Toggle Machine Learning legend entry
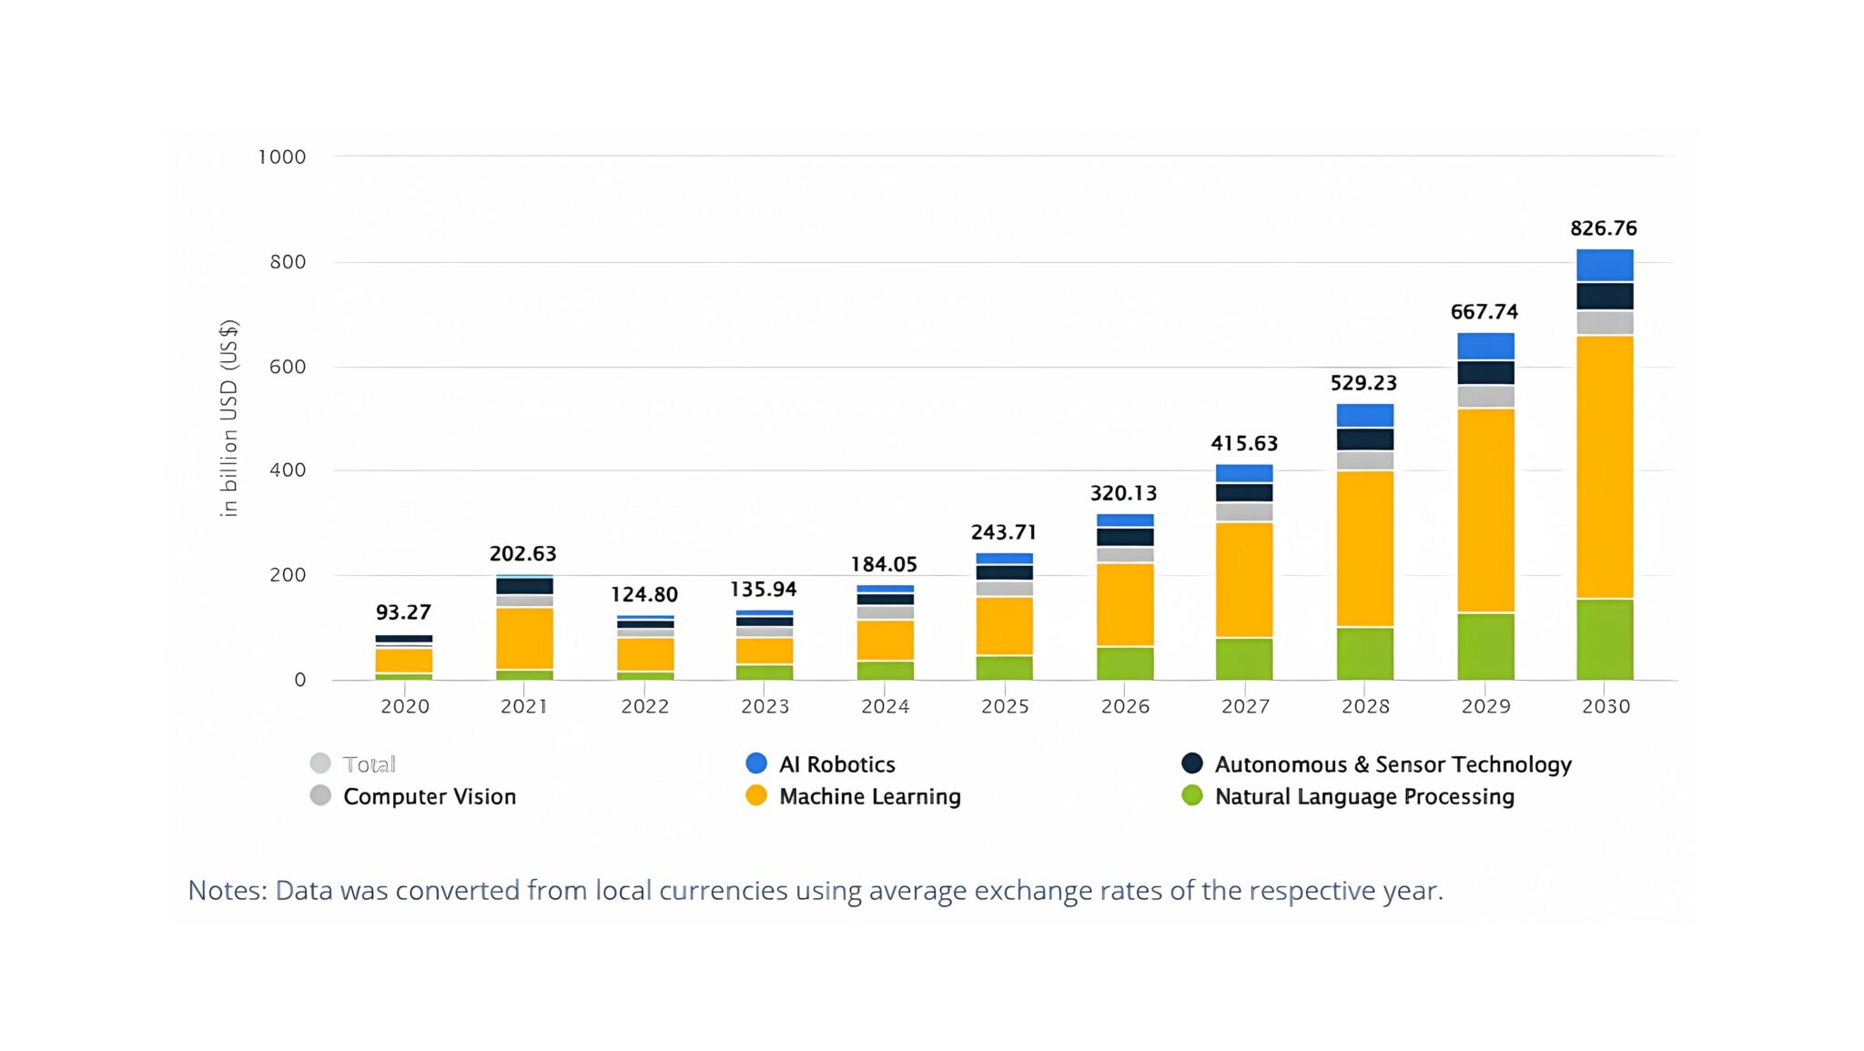Image resolution: width=1864 pixels, height=1051 pixels. click(853, 796)
